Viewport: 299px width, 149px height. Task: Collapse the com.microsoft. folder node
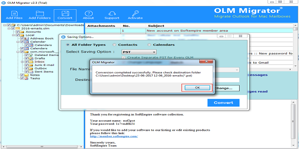(x=18, y=52)
